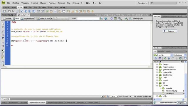Synchronize site files icon in File panel
Screen dimensions: 188x106
180,58
